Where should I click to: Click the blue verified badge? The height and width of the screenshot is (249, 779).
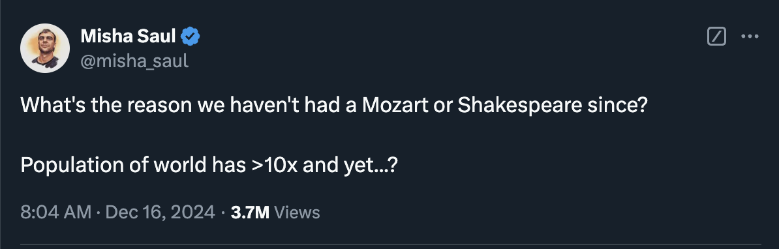[x=191, y=37]
